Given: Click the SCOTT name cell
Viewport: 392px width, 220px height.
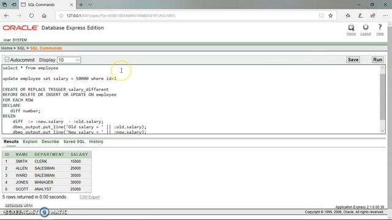Looking at the screenshot, I should pos(22,189).
